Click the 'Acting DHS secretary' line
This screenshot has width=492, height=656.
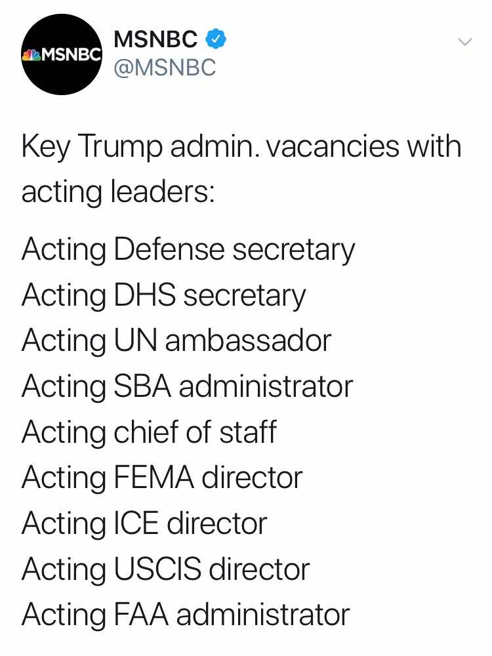pyautogui.click(x=163, y=296)
